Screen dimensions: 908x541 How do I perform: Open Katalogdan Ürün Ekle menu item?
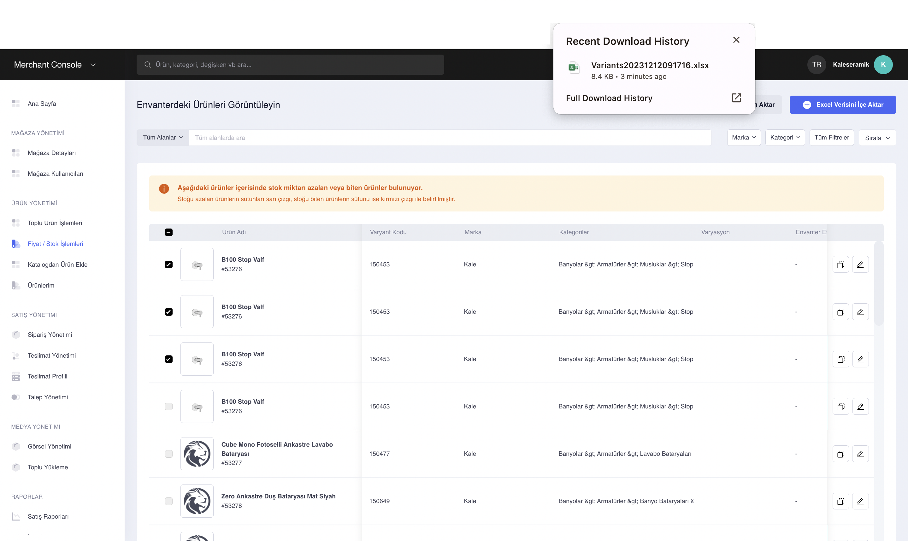tap(57, 264)
